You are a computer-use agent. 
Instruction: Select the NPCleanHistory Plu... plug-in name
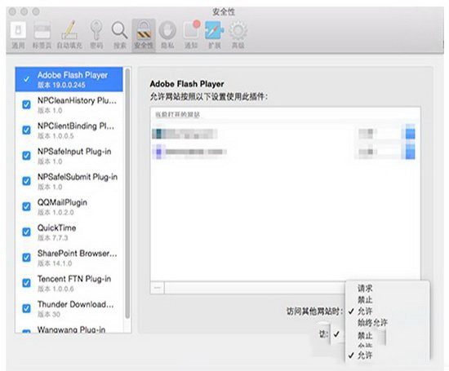77,100
